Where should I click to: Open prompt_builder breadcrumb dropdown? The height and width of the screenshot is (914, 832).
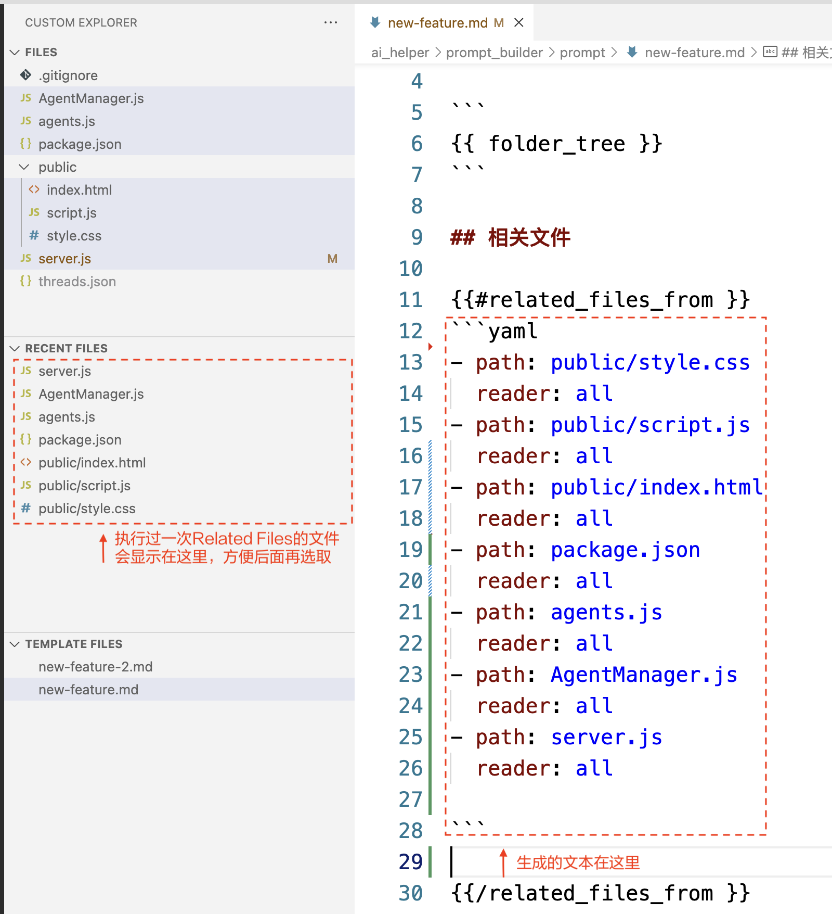(x=494, y=53)
